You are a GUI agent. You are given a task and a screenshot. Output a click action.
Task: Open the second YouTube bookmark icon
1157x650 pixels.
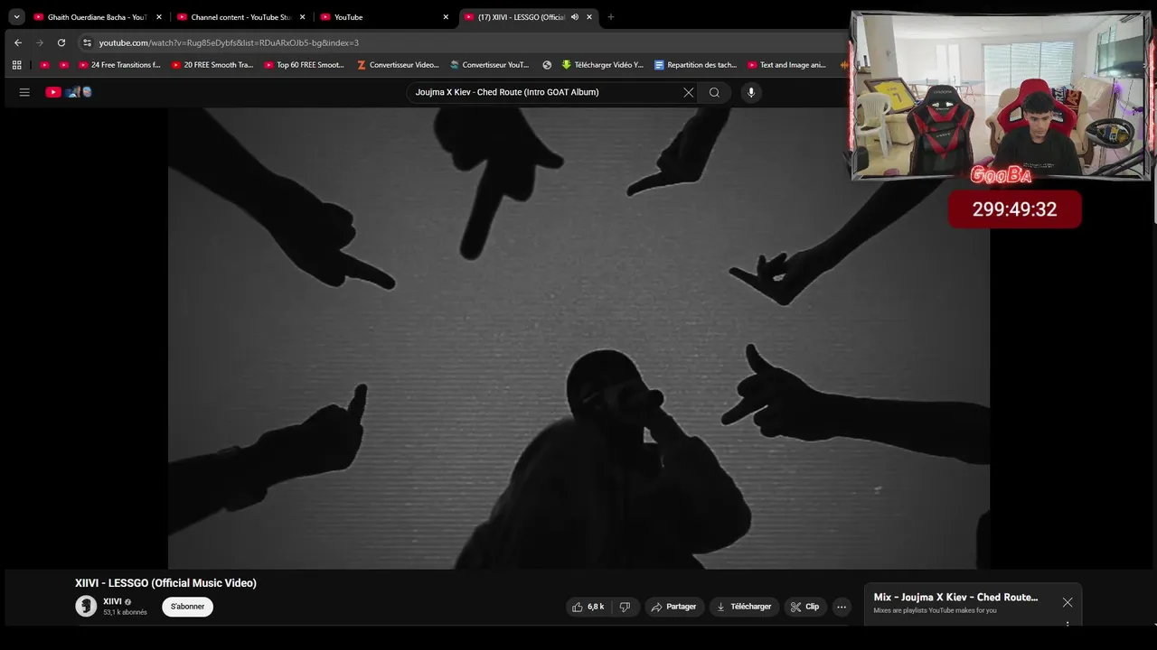63,65
